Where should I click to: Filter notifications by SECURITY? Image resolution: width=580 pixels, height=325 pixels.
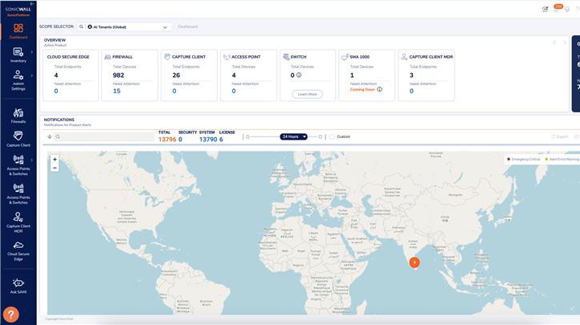tap(187, 132)
